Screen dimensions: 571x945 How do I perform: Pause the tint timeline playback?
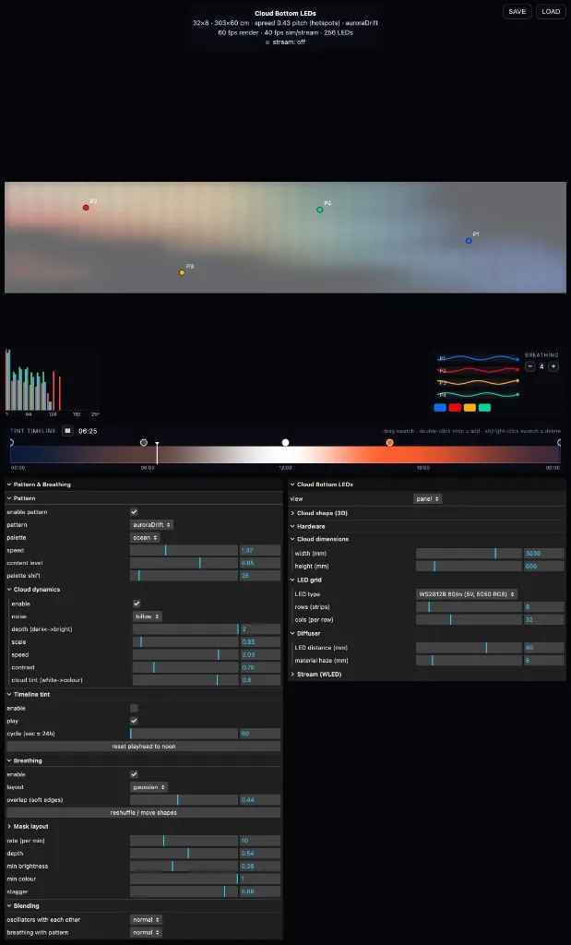tap(67, 431)
